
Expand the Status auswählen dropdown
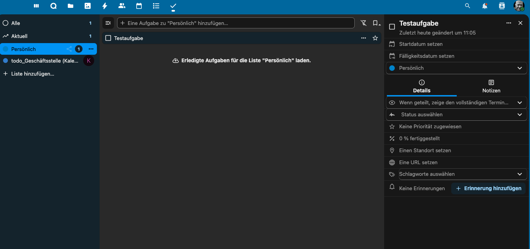click(x=456, y=115)
